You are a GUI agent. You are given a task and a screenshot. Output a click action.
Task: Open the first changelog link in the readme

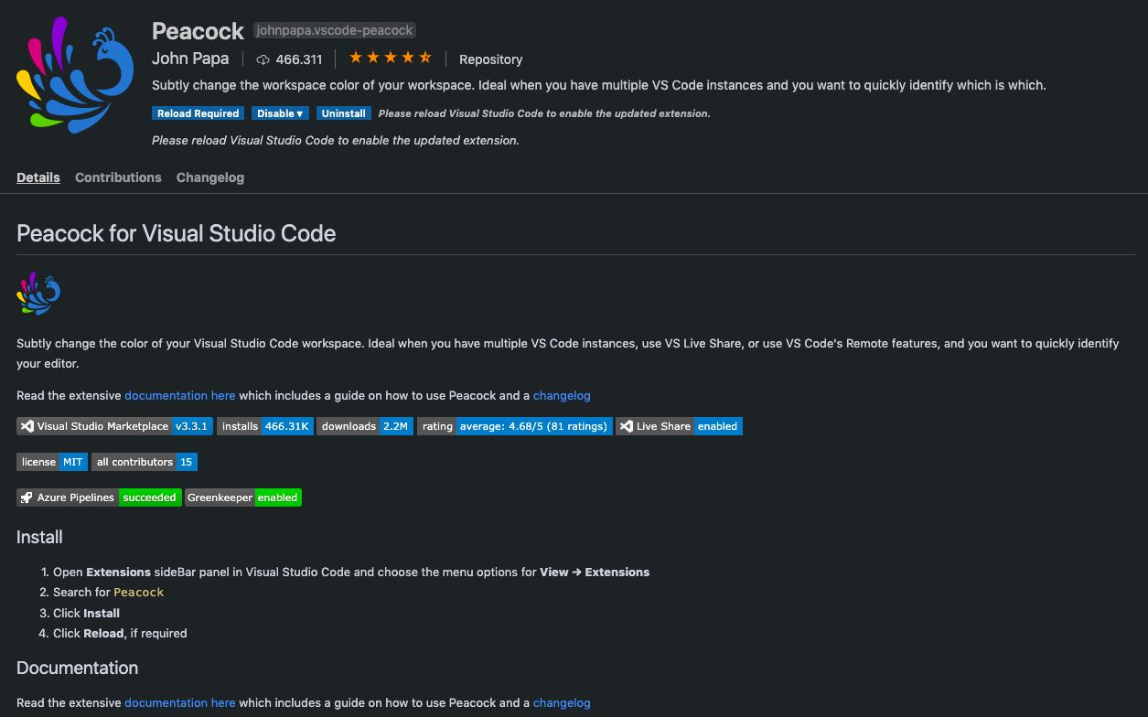[x=562, y=396]
